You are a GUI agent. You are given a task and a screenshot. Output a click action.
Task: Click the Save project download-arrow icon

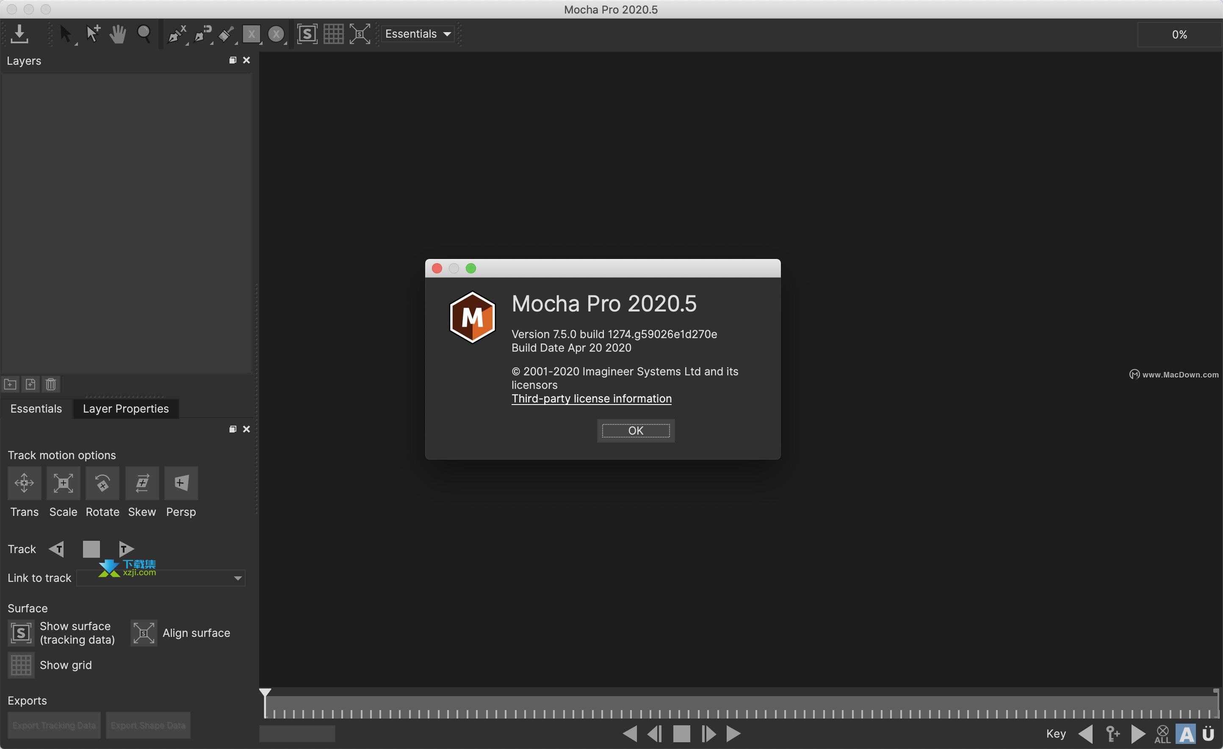[19, 34]
